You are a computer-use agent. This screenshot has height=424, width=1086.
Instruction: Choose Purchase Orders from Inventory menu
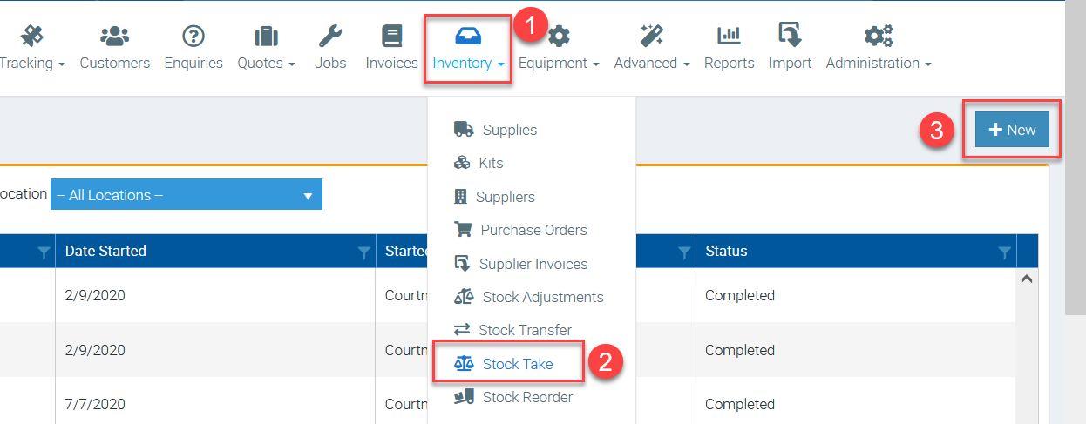(533, 230)
